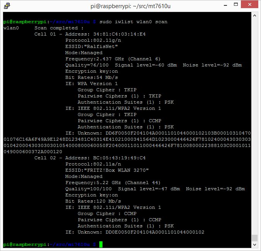Click 'Quality=100/100' value
Image resolution: width=261 pixels, height=251 pixels.
point(89,189)
